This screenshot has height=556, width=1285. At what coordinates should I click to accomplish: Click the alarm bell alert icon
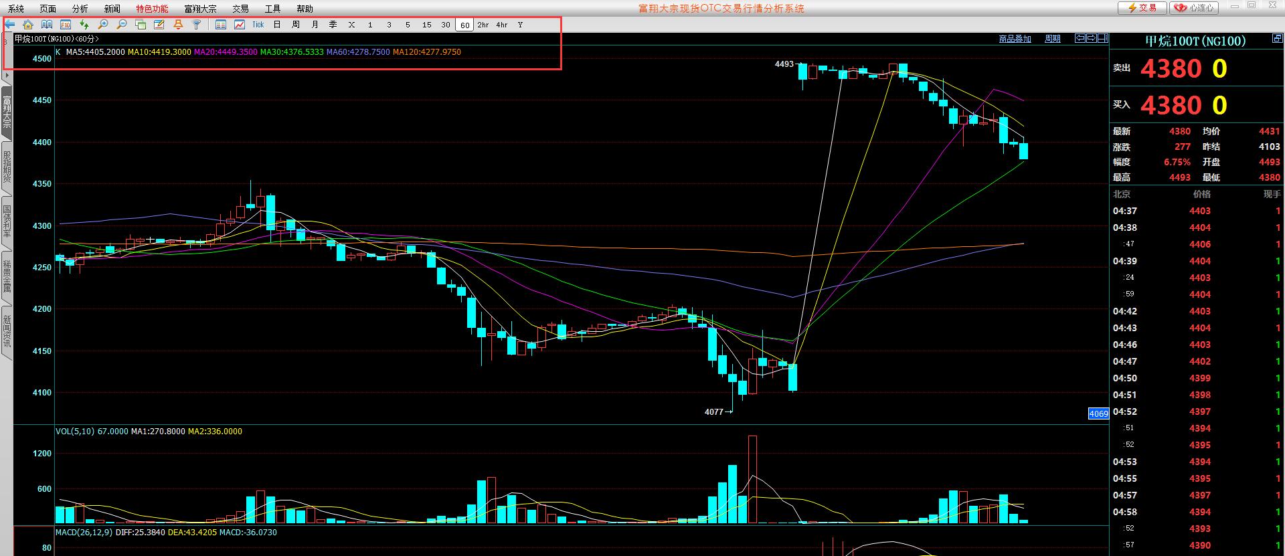pyautogui.click(x=178, y=25)
